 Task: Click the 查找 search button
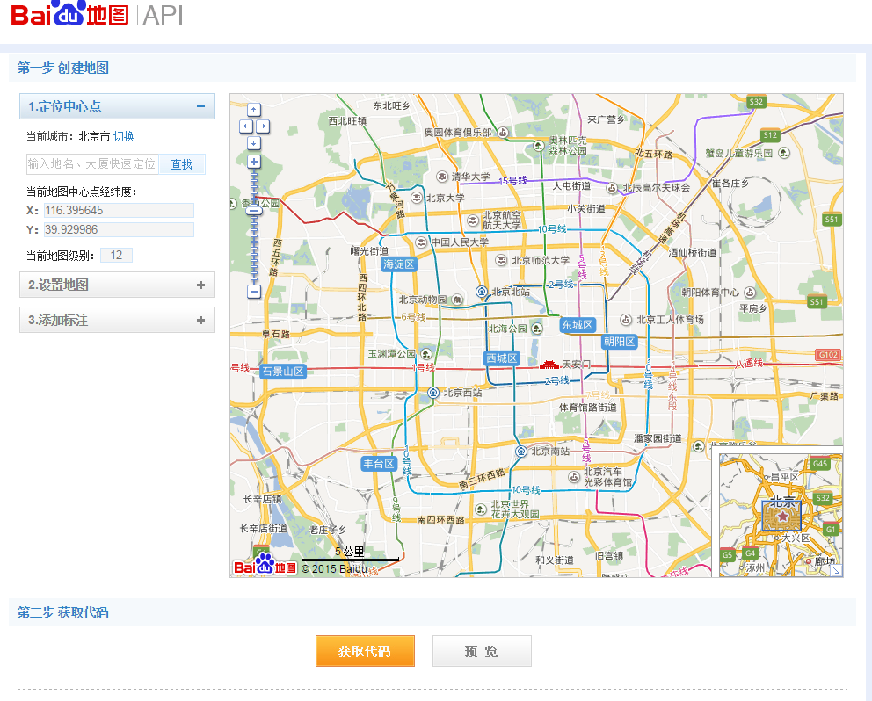click(181, 164)
